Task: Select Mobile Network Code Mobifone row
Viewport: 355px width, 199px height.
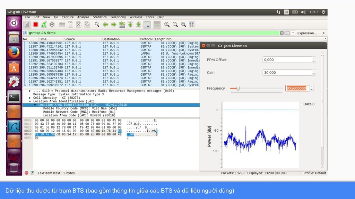Action: [x=79, y=112]
